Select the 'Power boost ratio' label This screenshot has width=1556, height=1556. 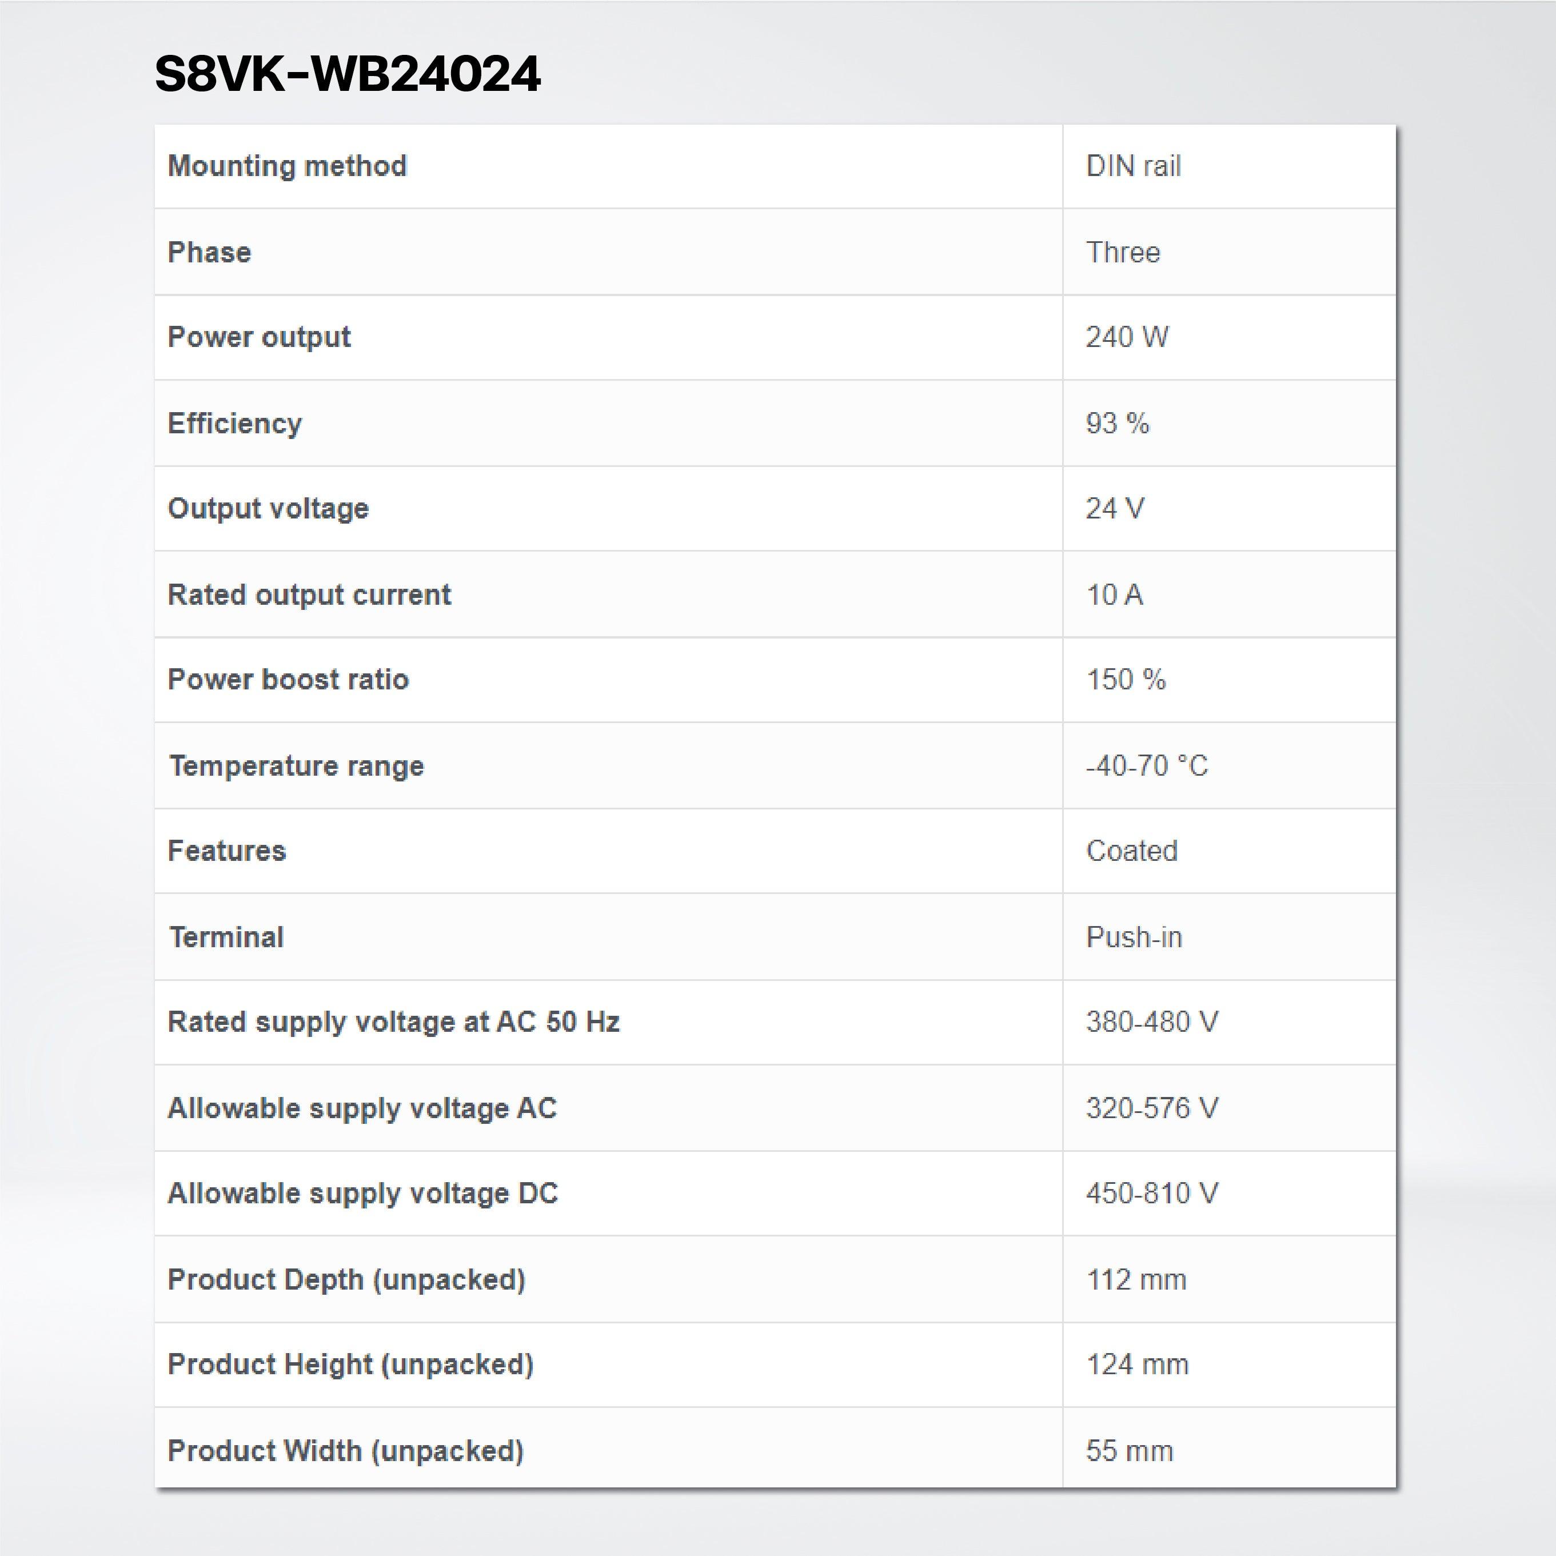point(288,680)
